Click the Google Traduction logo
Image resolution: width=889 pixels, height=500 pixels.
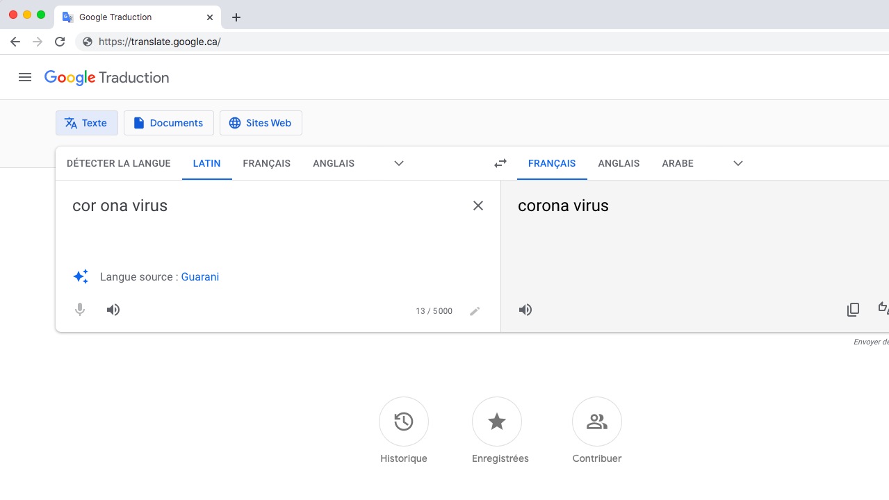107,78
